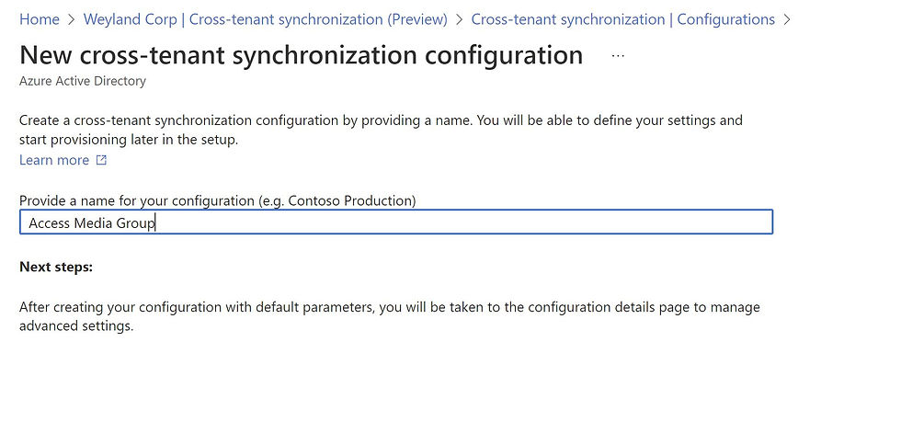
Task: Click the 'Provide a name for your configuration' label
Action: point(137,201)
